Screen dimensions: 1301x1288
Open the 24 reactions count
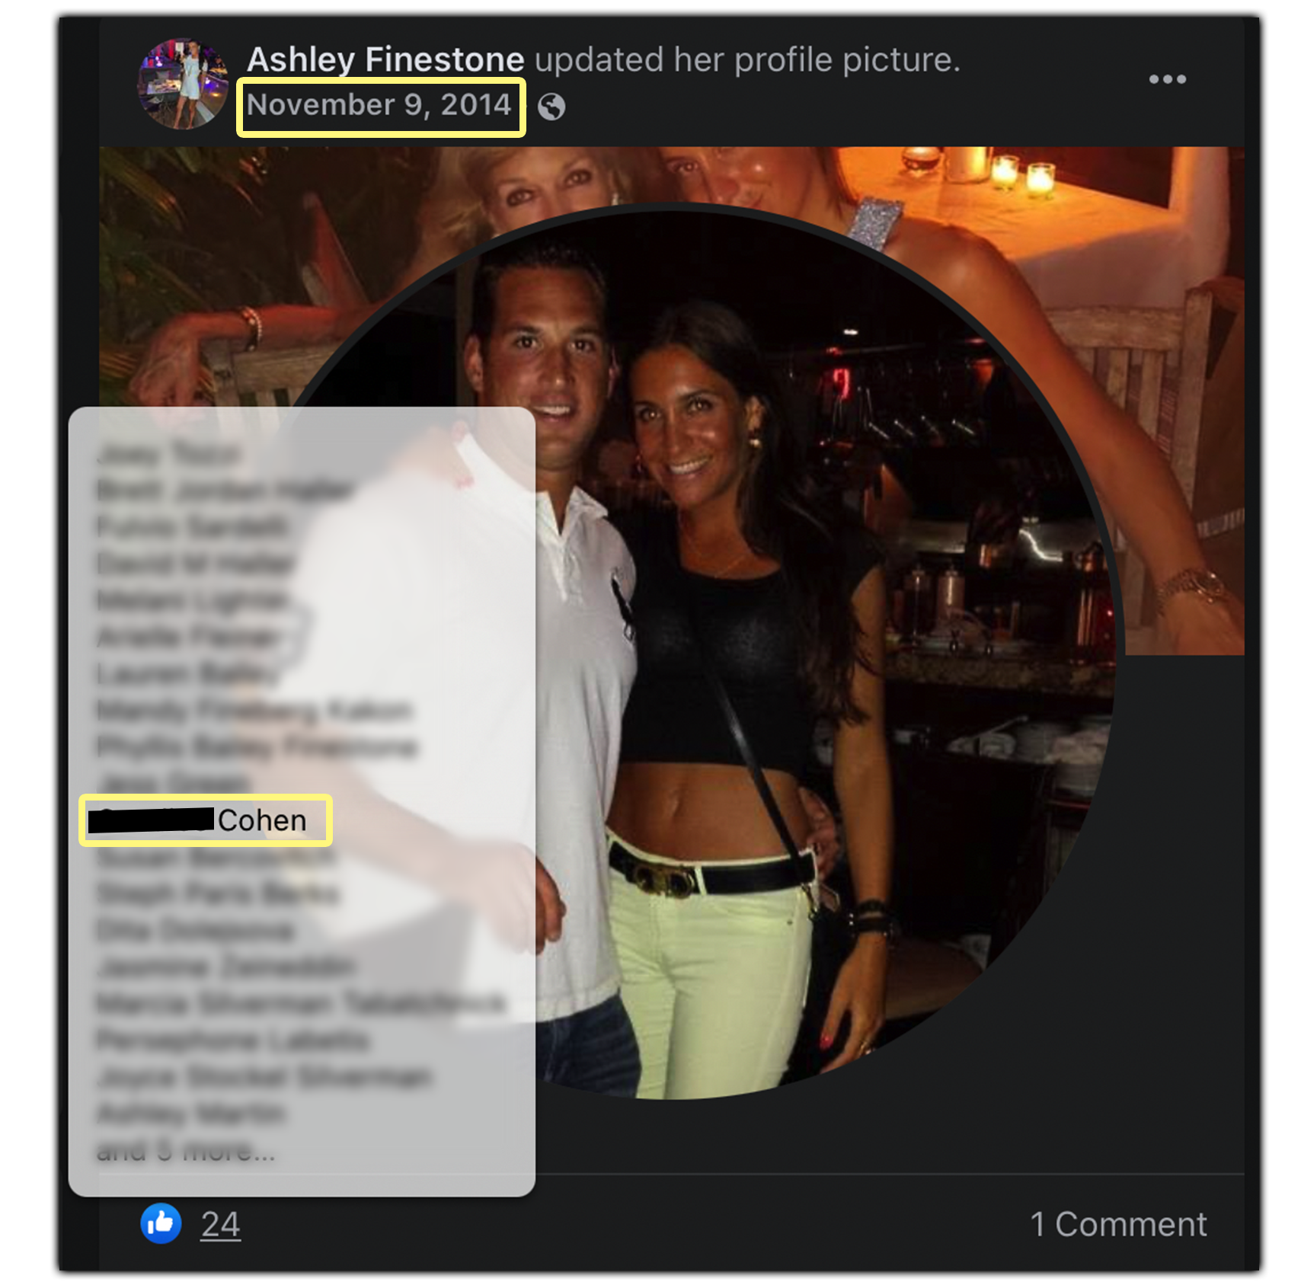pyautogui.click(x=220, y=1225)
